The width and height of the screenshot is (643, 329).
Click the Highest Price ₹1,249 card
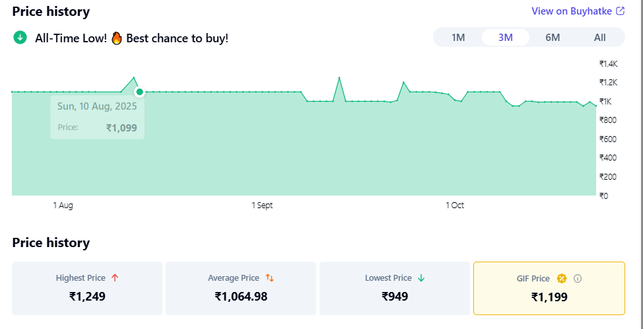87,288
